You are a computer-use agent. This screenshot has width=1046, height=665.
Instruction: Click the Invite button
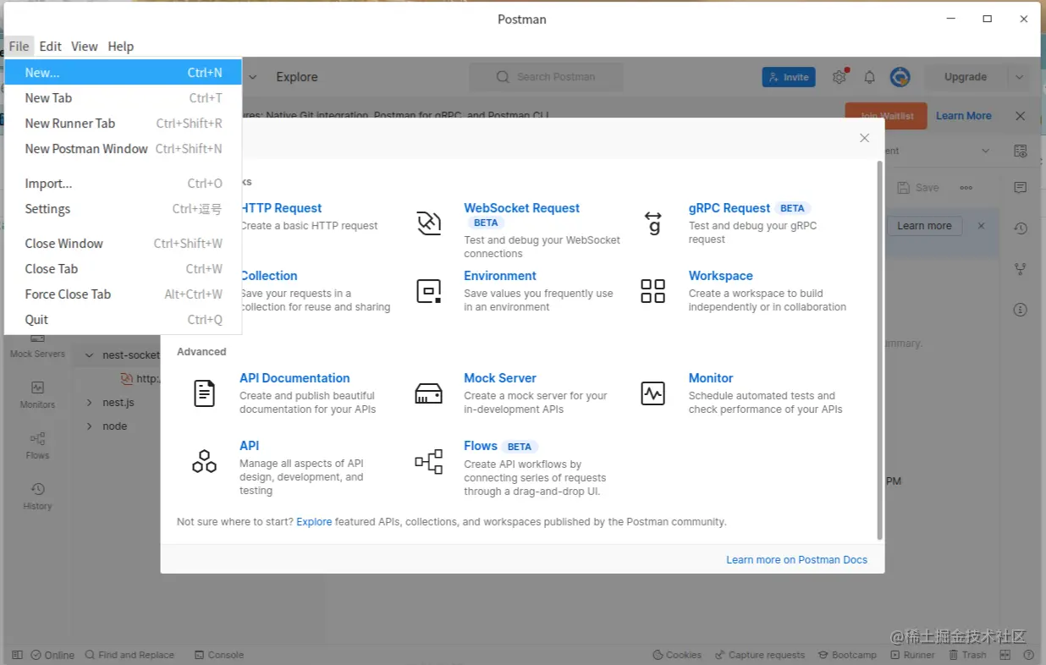coord(789,77)
